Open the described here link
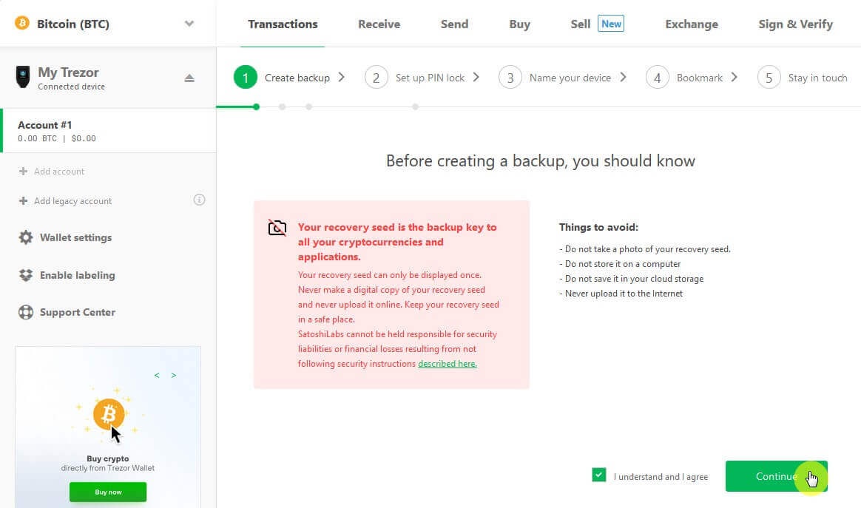 tap(447, 364)
